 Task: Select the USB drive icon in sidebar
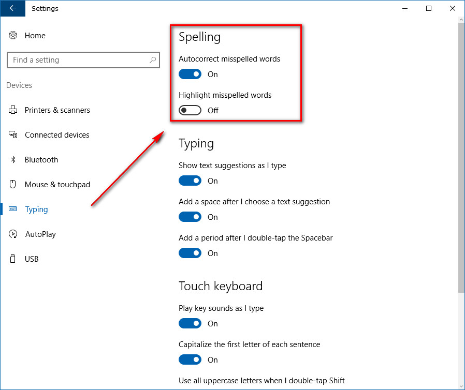(x=13, y=259)
